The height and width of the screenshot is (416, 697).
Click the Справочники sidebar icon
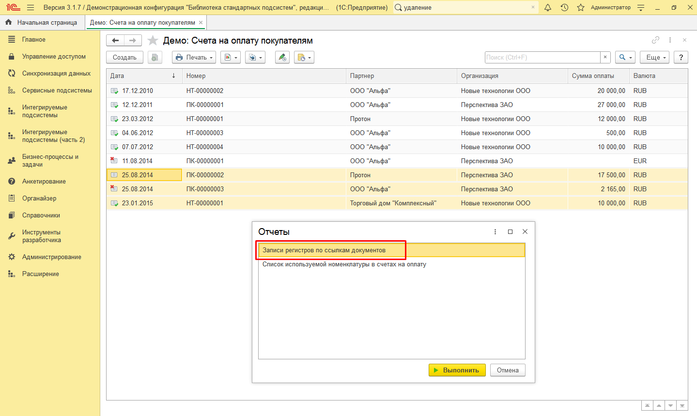pos(12,216)
